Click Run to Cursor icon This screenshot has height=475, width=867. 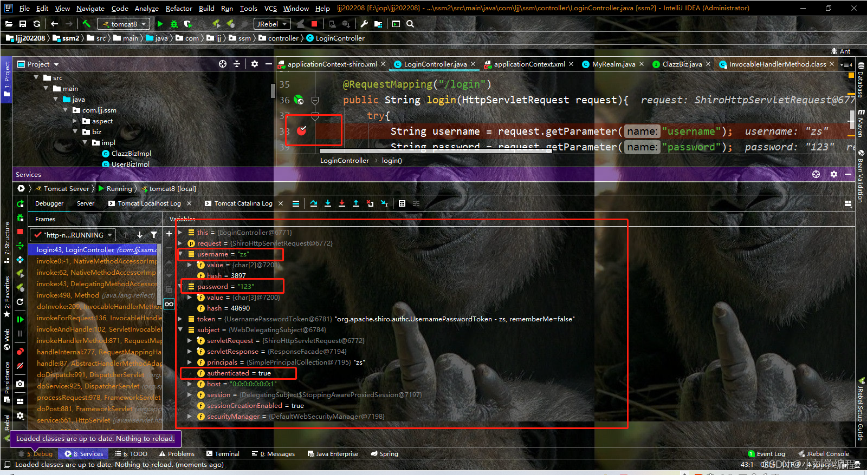384,203
